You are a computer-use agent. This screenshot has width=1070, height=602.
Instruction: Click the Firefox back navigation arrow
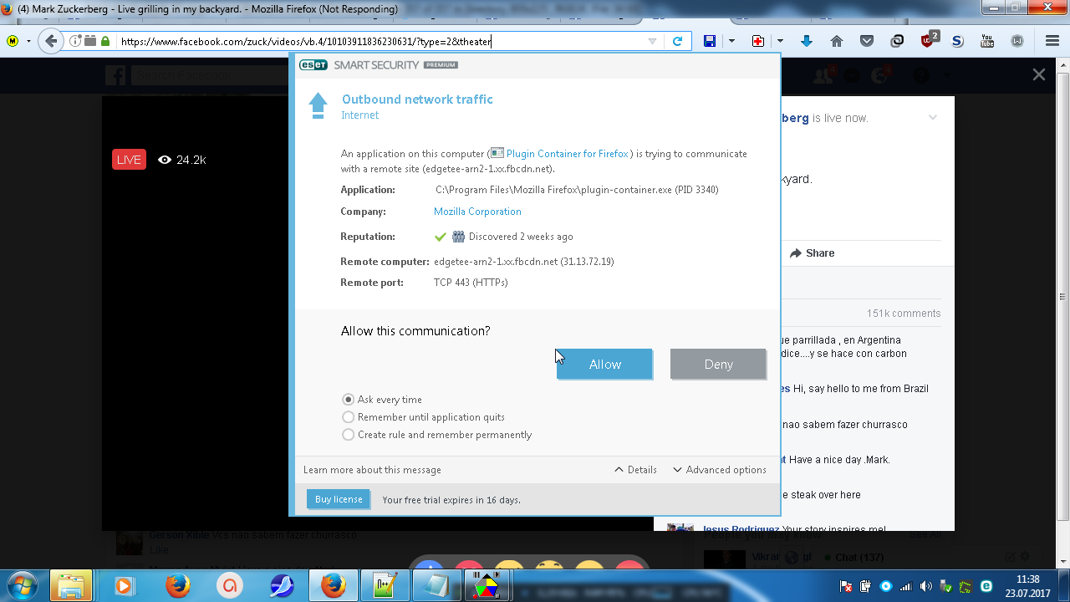pos(52,41)
